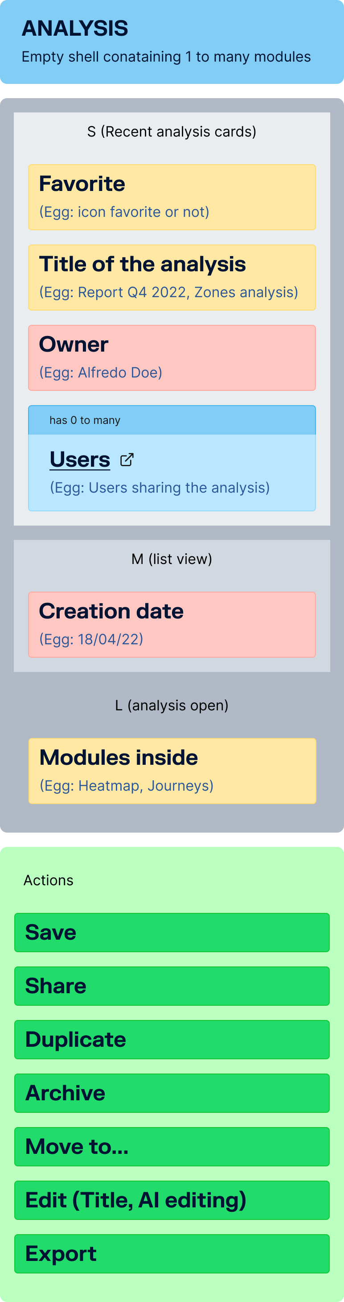The image size is (344, 1302).
Task: Select Edit (Title, AI editing) action
Action: (x=172, y=1200)
